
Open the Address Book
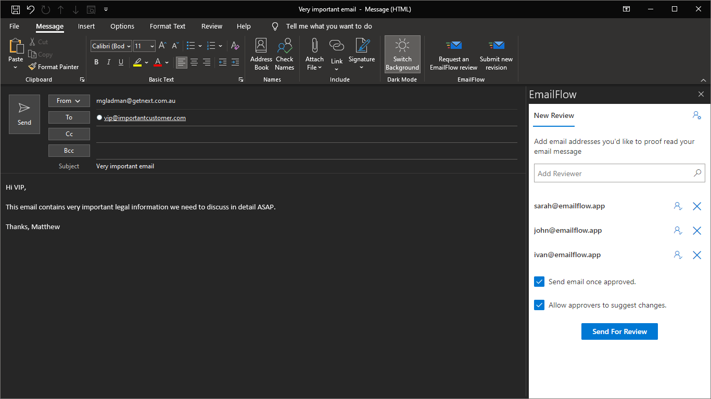(x=261, y=55)
